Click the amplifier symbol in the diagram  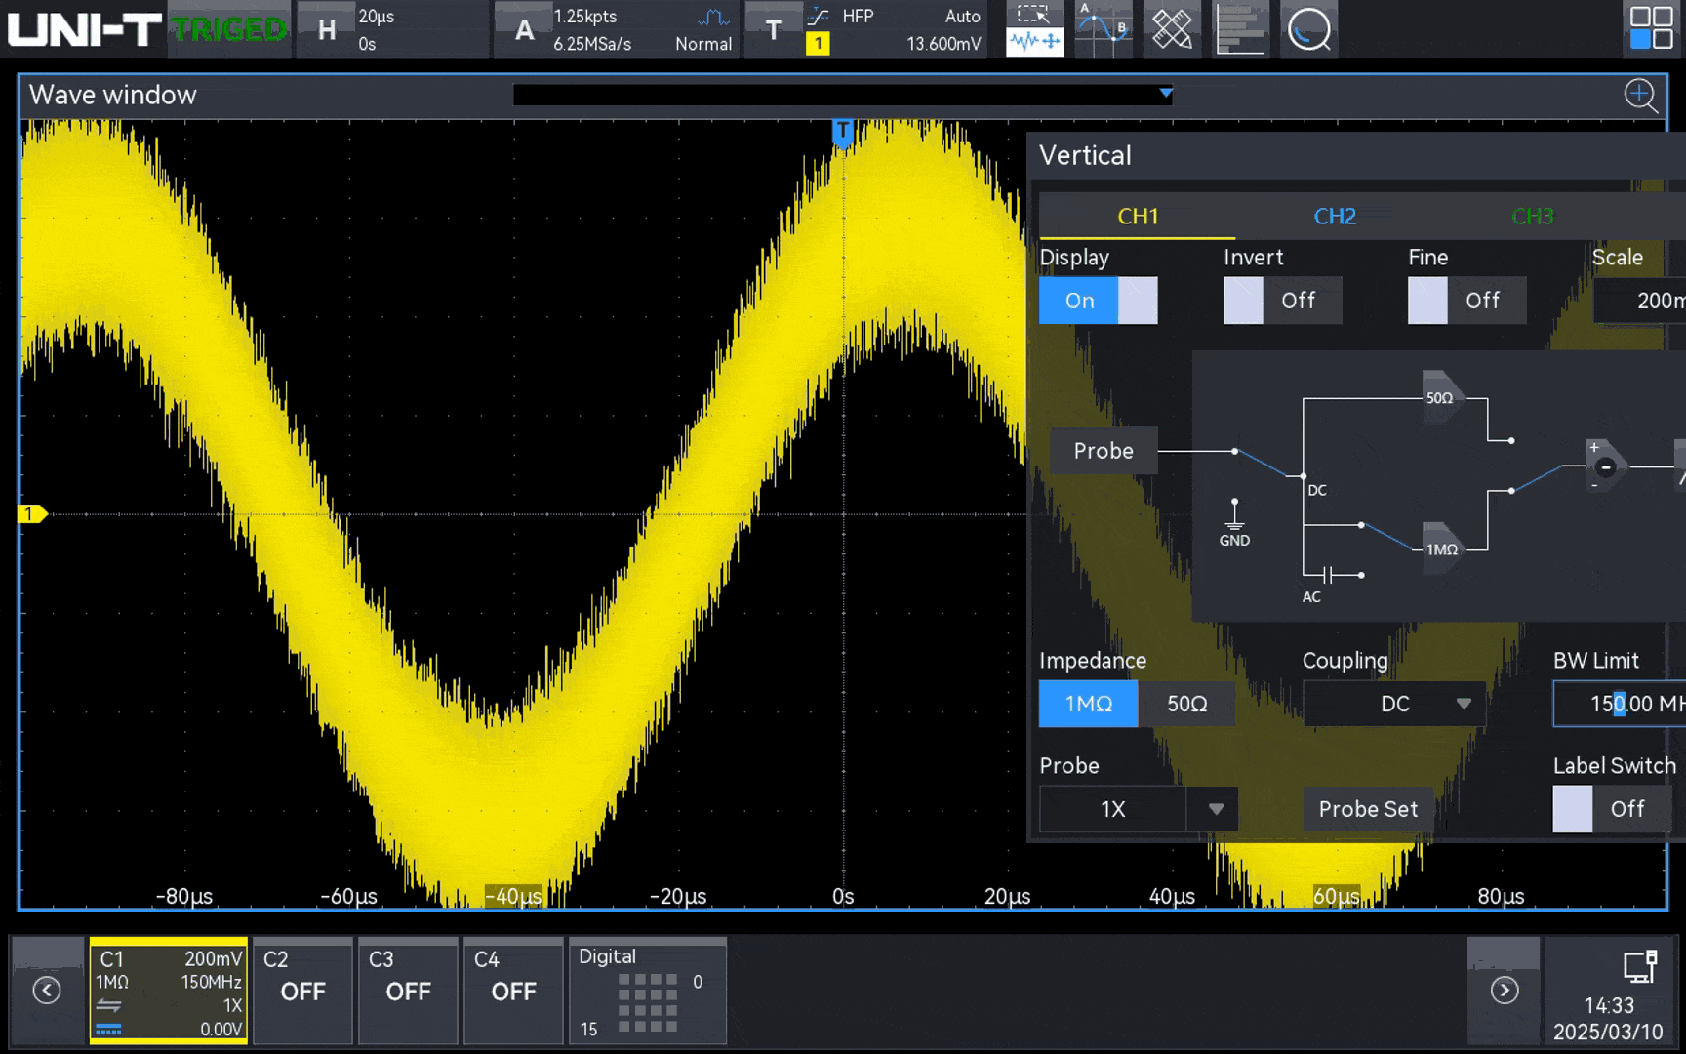(1605, 466)
